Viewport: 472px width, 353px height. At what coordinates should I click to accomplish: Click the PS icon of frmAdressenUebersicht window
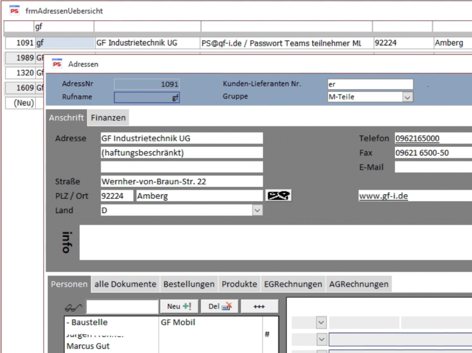pyautogui.click(x=14, y=11)
